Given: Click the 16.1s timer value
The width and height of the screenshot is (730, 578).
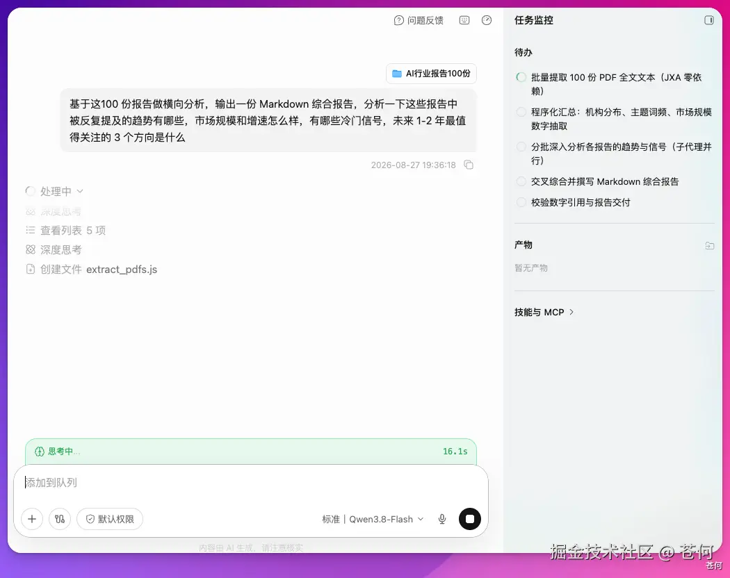Looking at the screenshot, I should (x=455, y=452).
